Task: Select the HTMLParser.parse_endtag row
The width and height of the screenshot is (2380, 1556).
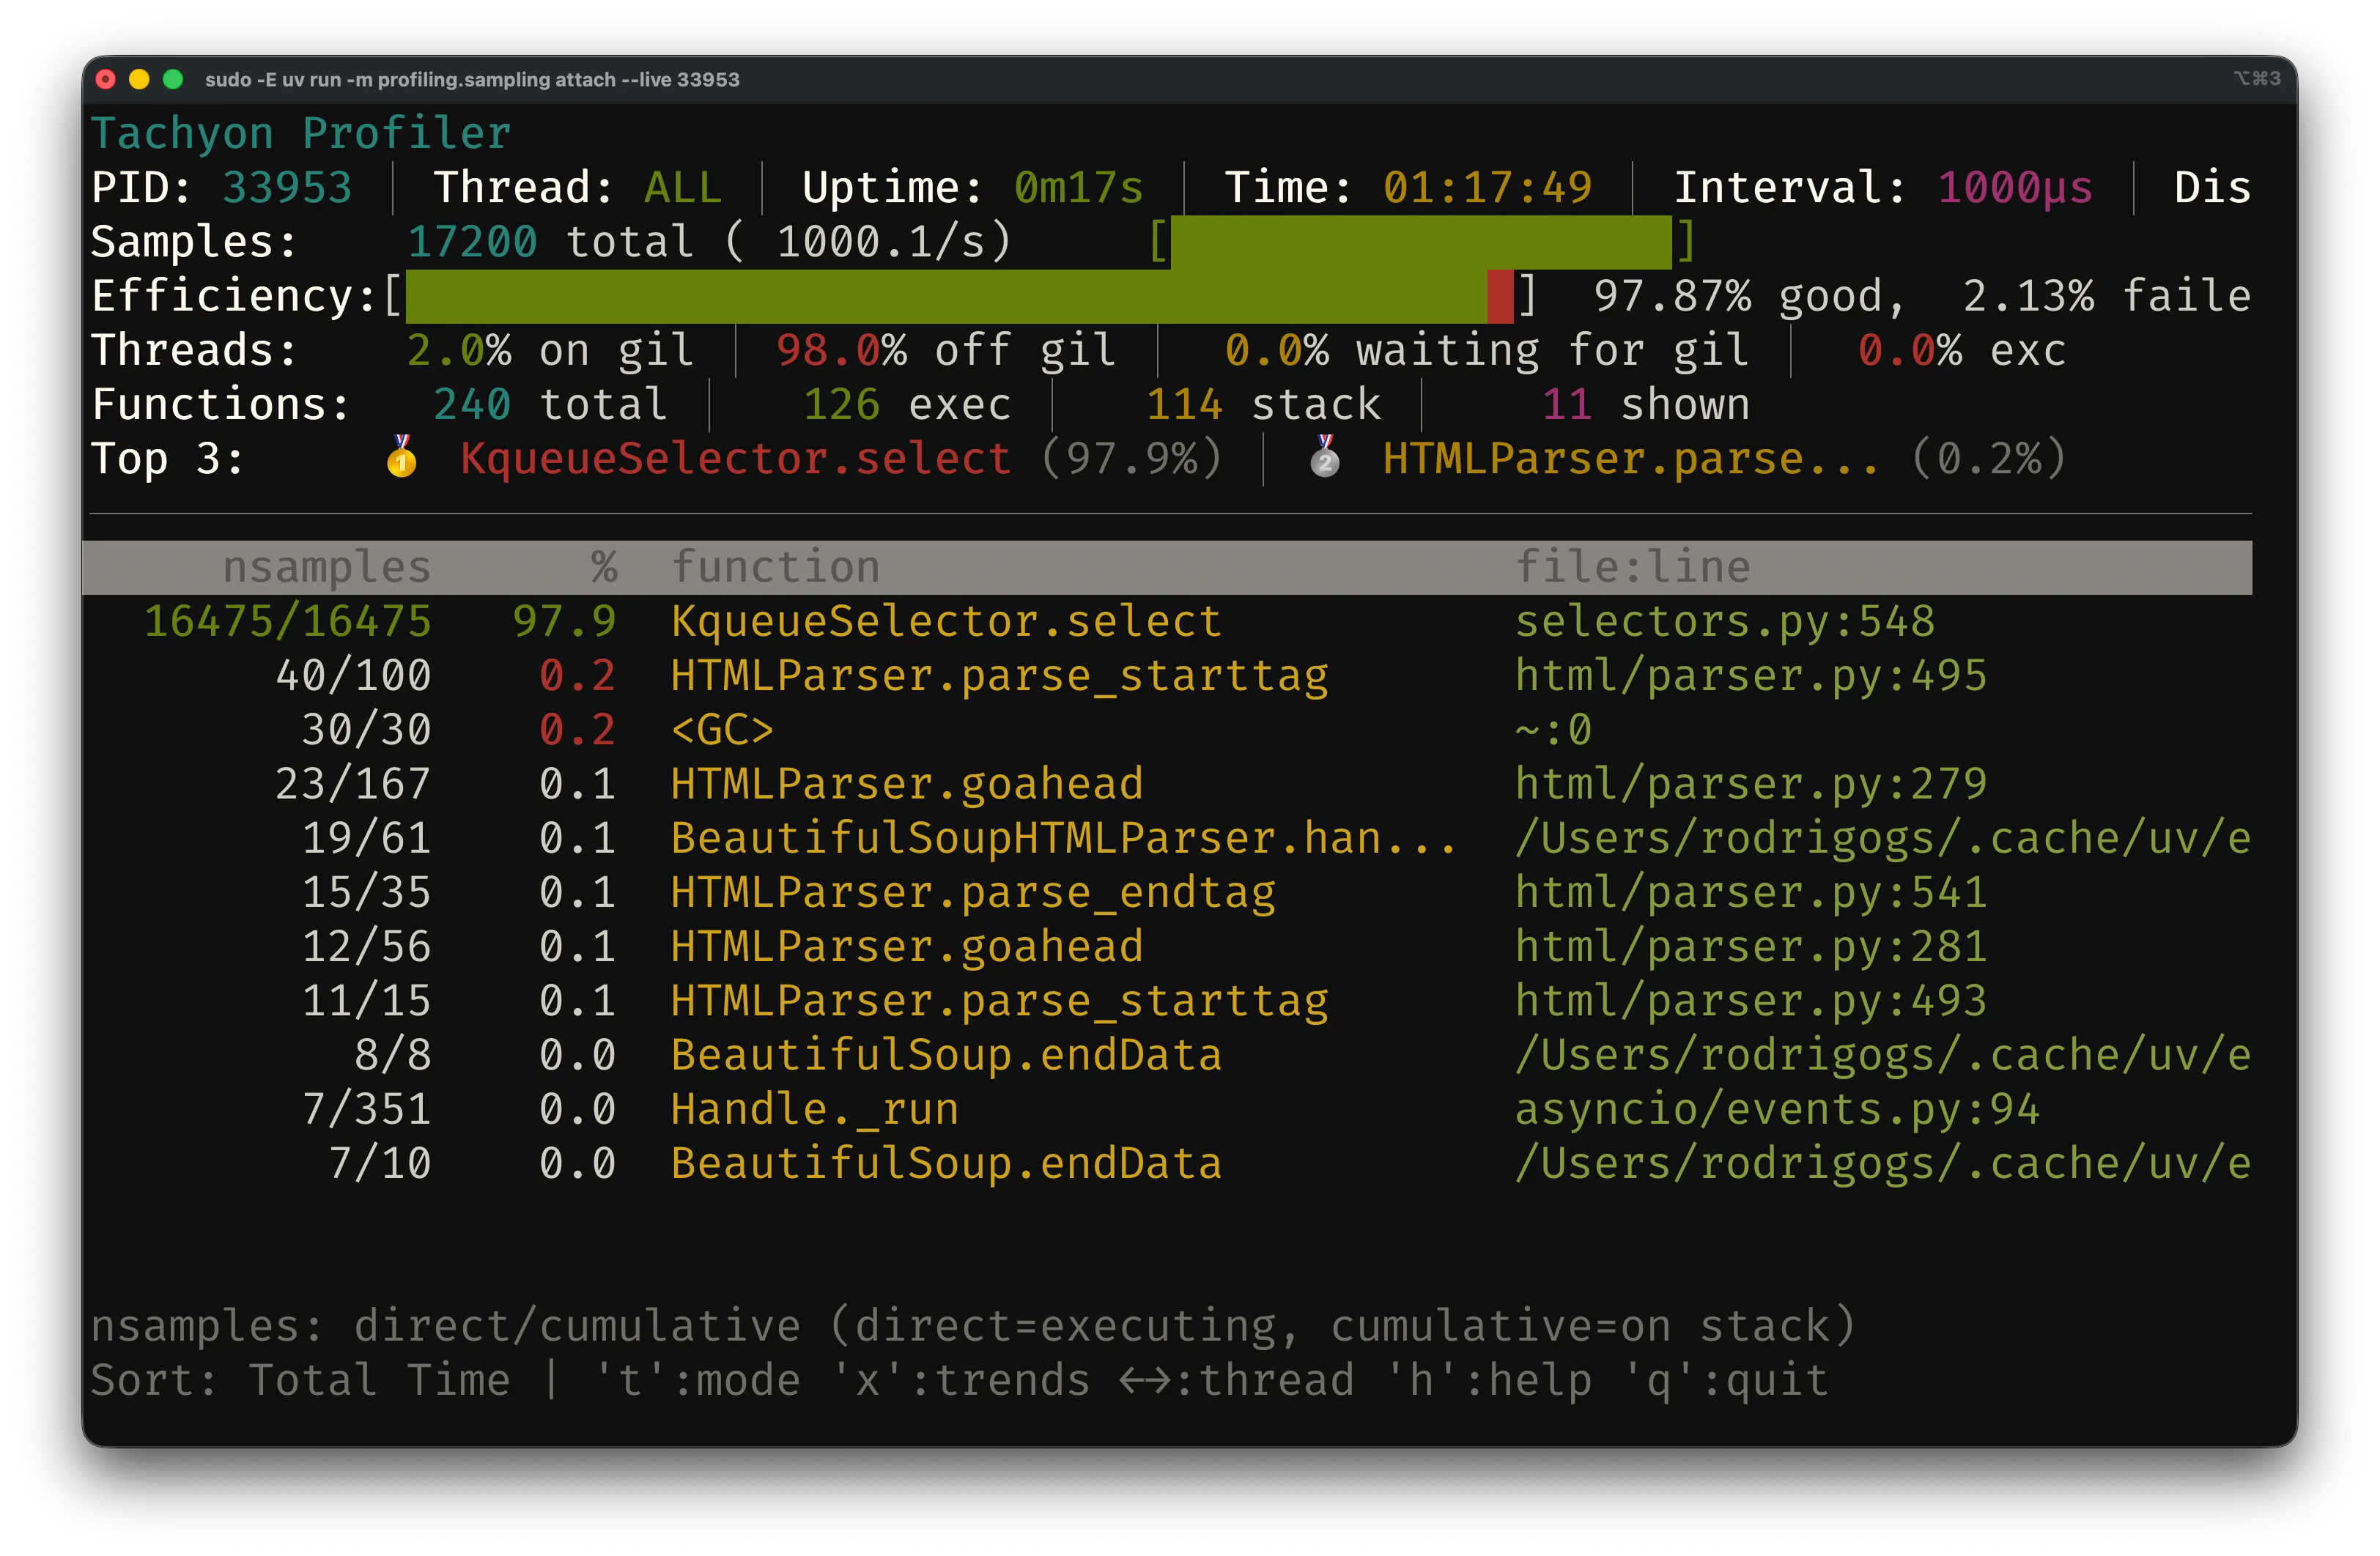Action: tap(1167, 892)
